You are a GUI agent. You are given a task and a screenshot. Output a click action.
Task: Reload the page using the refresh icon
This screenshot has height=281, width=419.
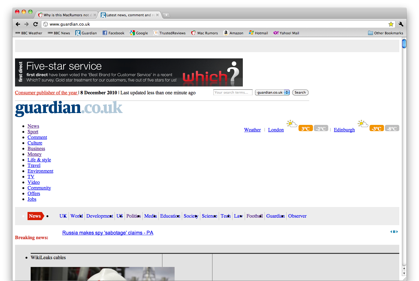[36, 24]
